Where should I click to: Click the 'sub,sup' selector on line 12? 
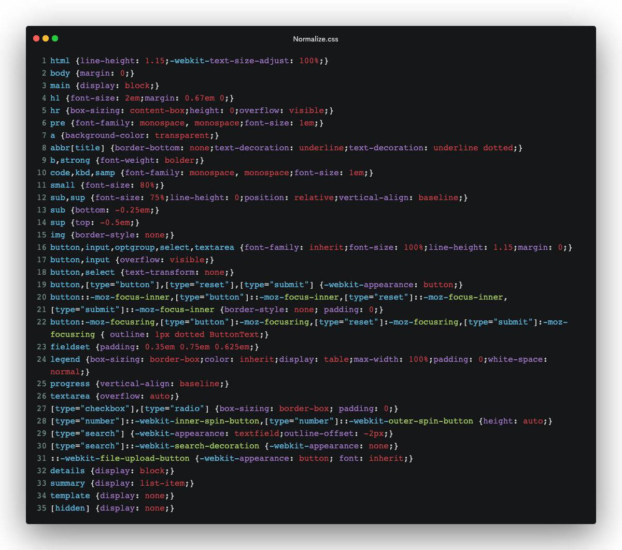[68, 198]
